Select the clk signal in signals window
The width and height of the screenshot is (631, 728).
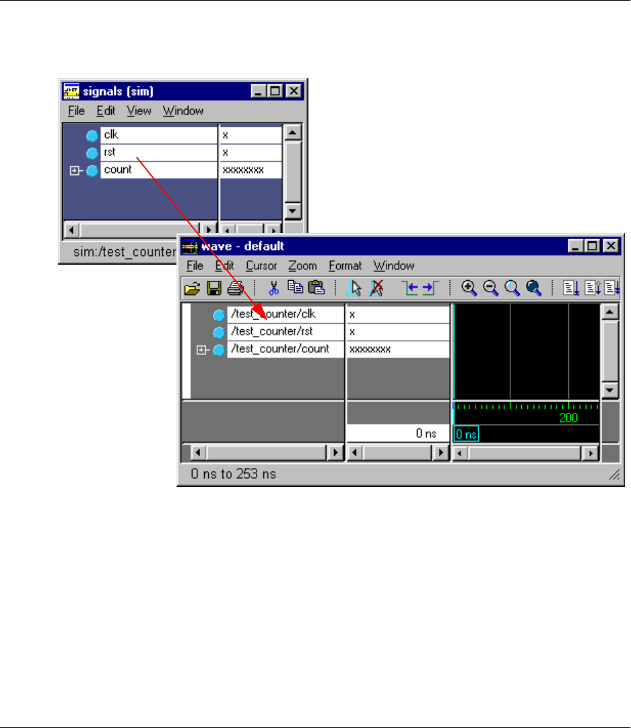[x=159, y=135]
